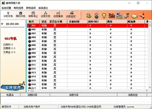The width and height of the screenshot is (152, 109).
Task: Click the 费用 value 0 in row 006
Action: click(111, 45)
